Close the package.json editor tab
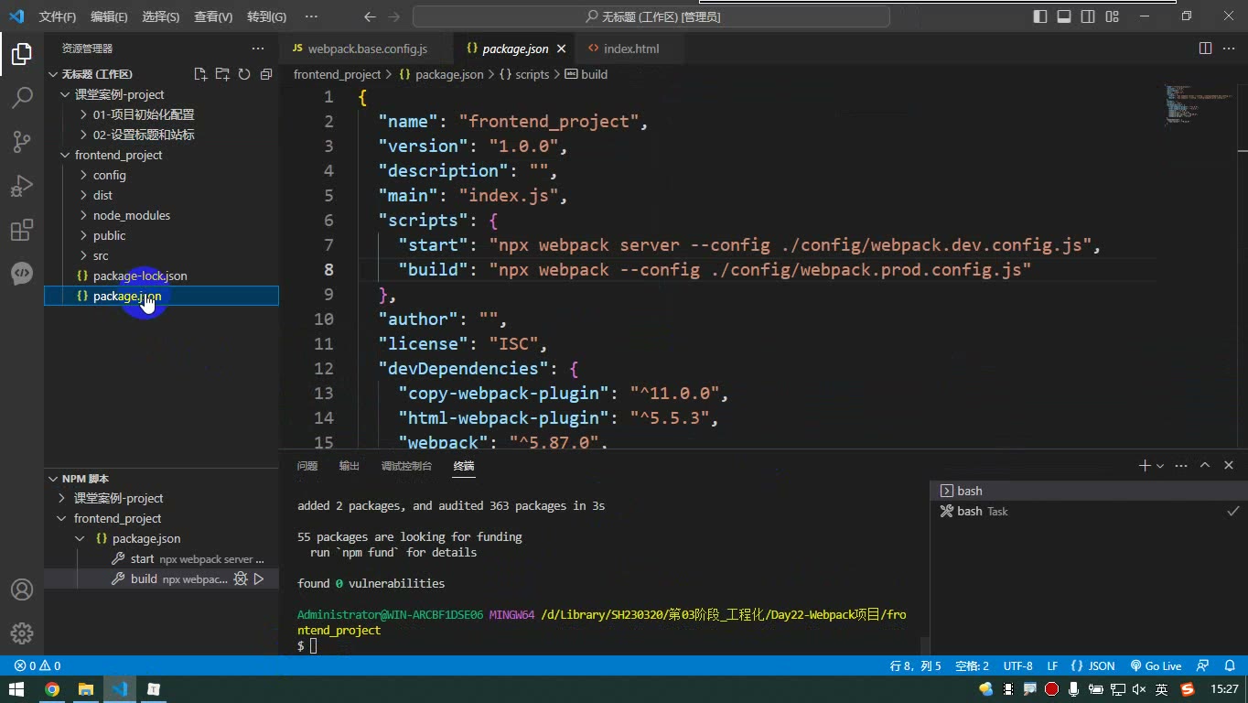Viewport: 1248px width, 703px height. coord(561,49)
